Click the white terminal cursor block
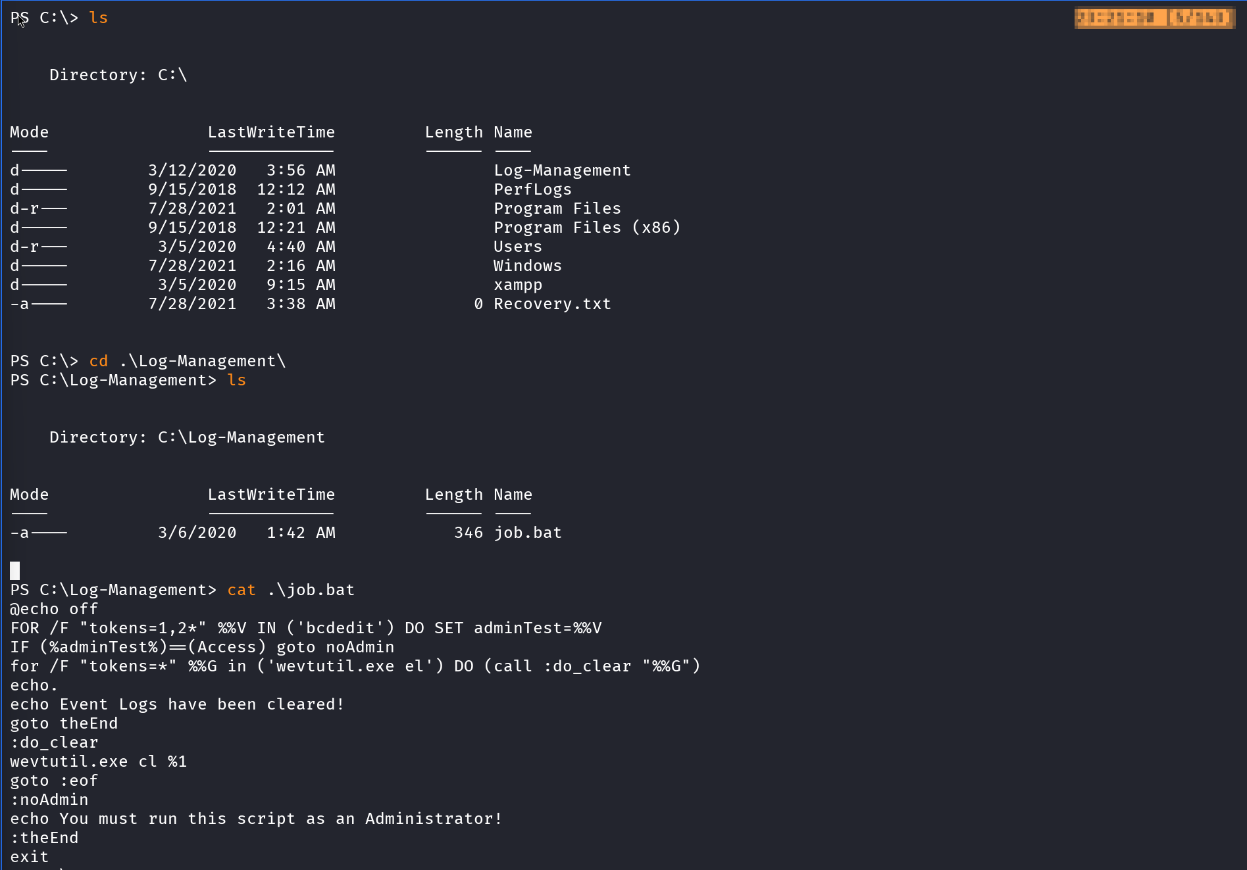 tap(15, 570)
